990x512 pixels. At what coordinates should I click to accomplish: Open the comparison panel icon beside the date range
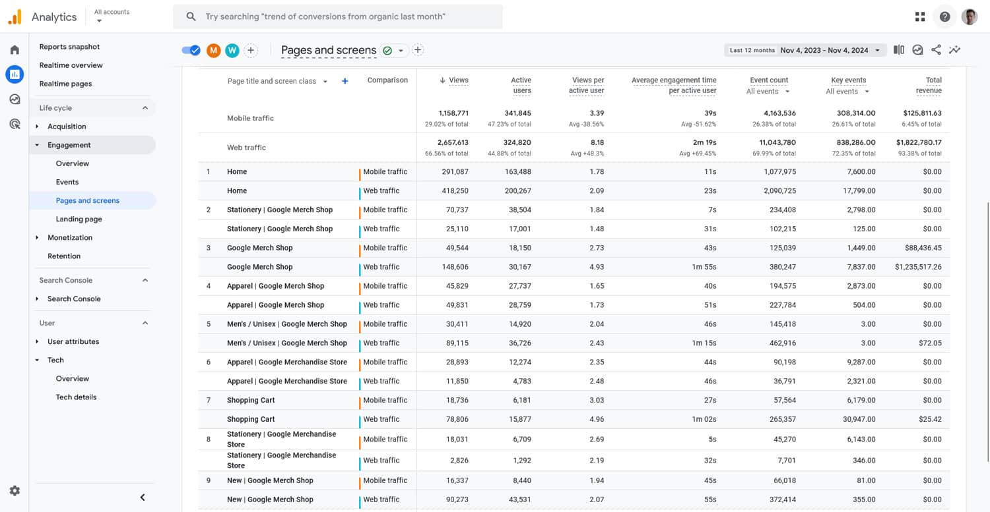pos(898,49)
